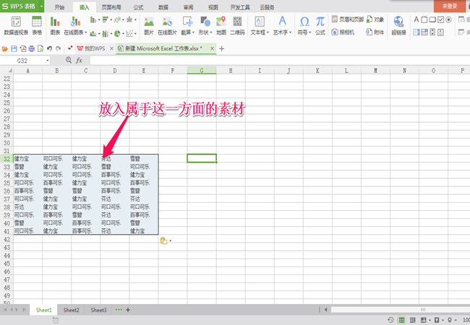Open the 数据 ribbon tab

pyautogui.click(x=163, y=7)
